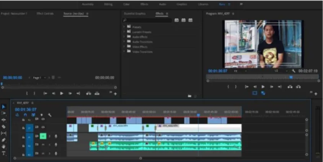323x162 pixels.
Task: Select the Slip tool
Action: (x=3, y=133)
